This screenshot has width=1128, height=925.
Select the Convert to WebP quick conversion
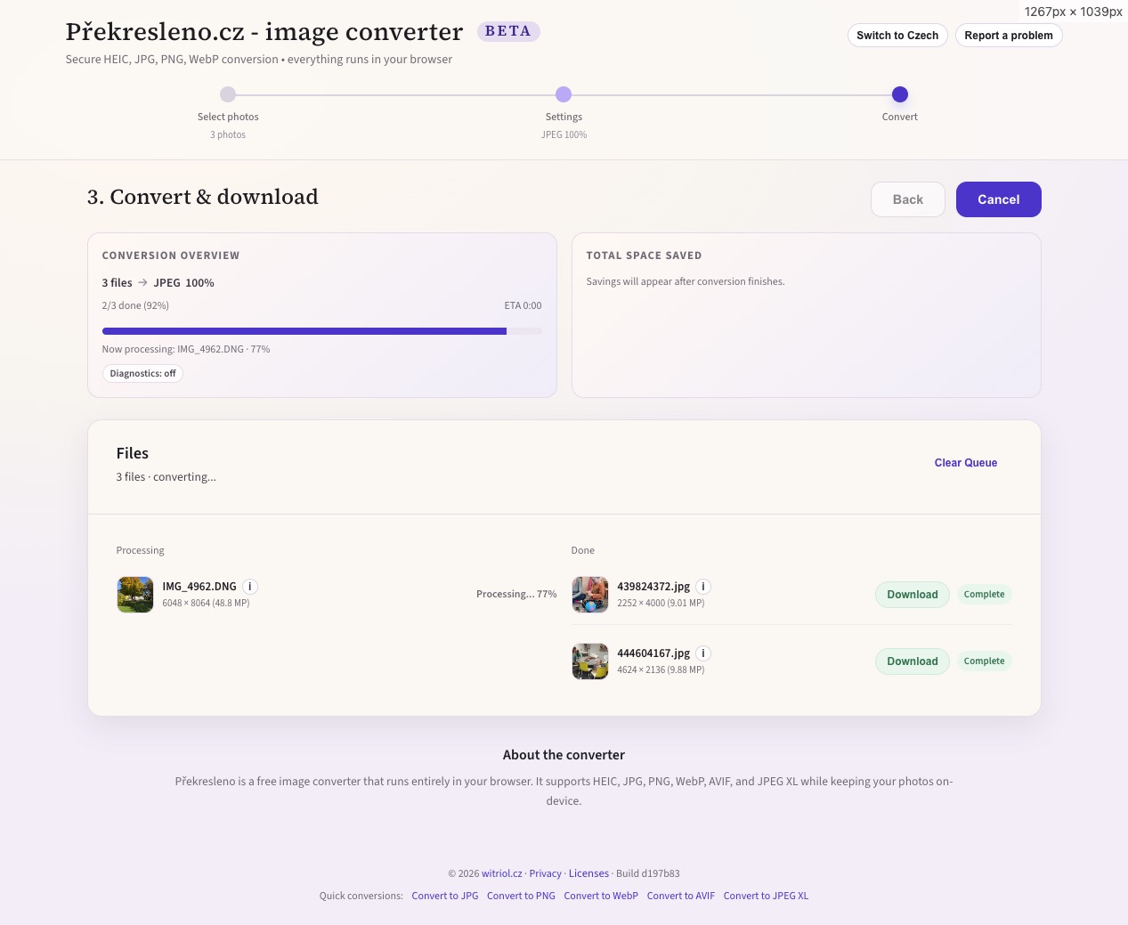(601, 896)
